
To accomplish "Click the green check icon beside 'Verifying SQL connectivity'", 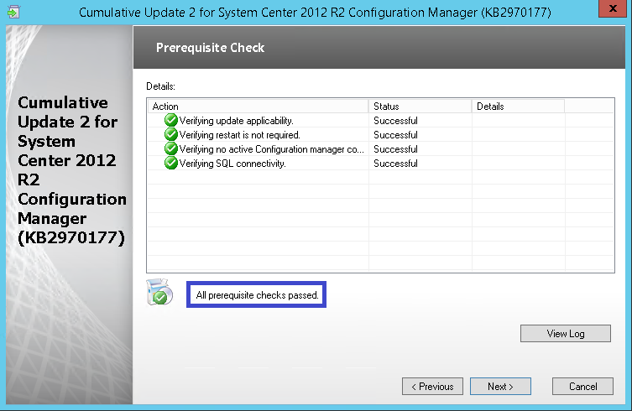I will [171, 163].
